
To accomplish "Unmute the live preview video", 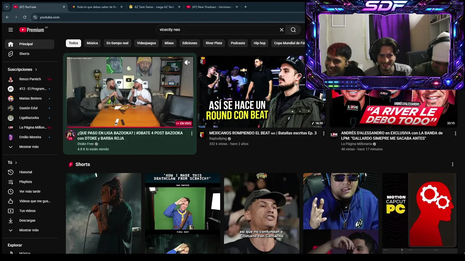I will click(187, 63).
